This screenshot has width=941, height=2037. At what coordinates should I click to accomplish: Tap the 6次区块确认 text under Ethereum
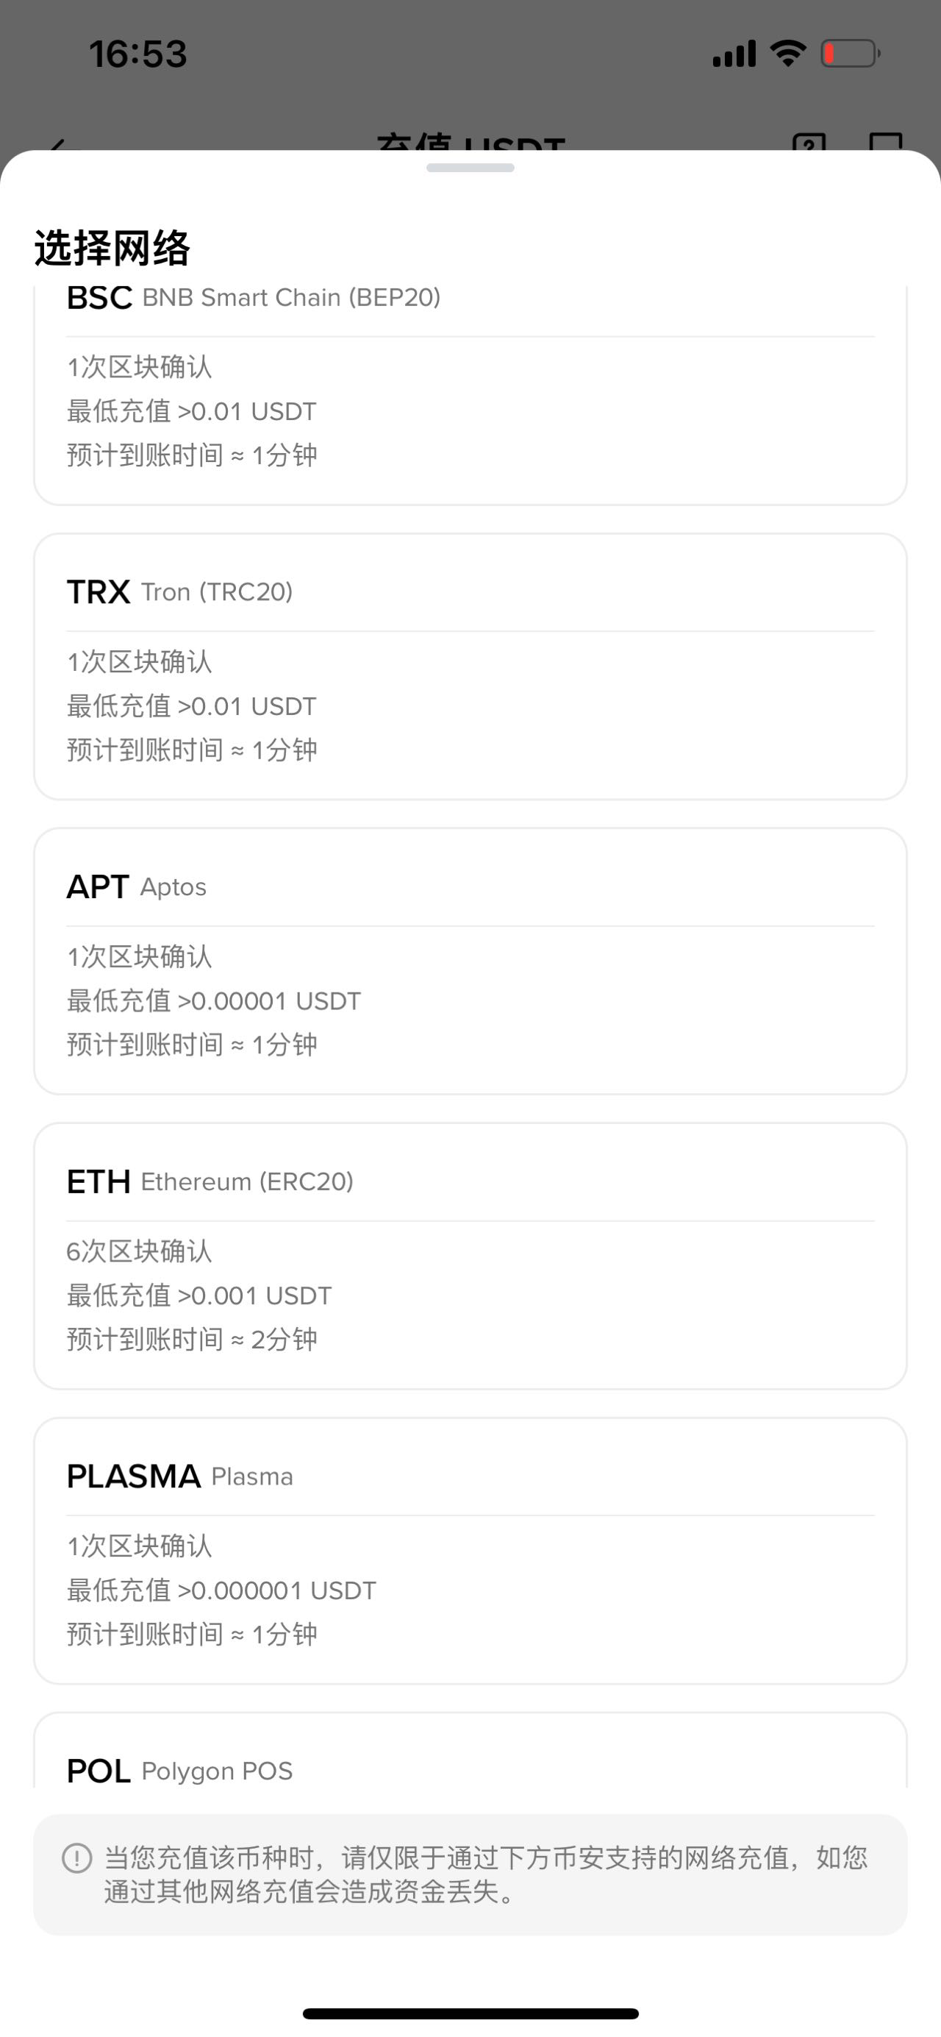(x=139, y=1251)
